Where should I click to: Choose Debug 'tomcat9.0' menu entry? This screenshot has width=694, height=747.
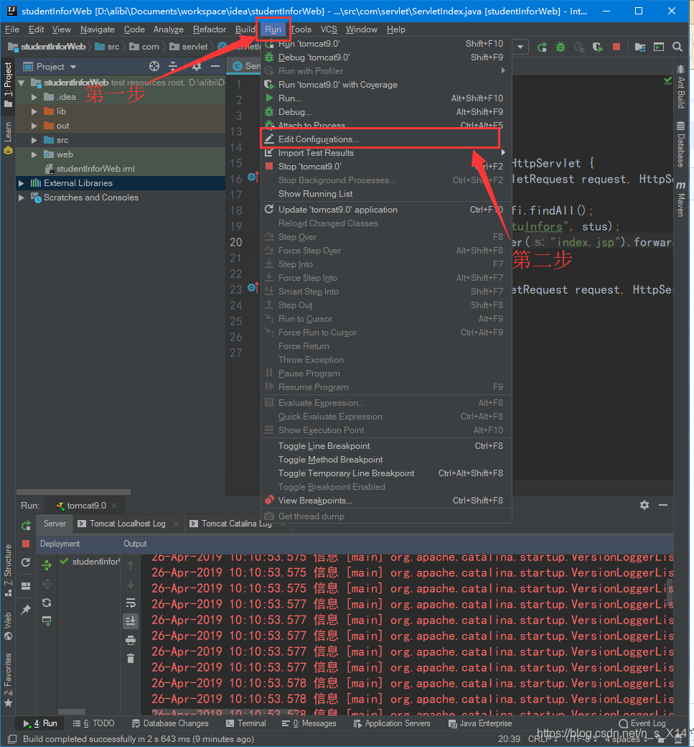coord(386,57)
